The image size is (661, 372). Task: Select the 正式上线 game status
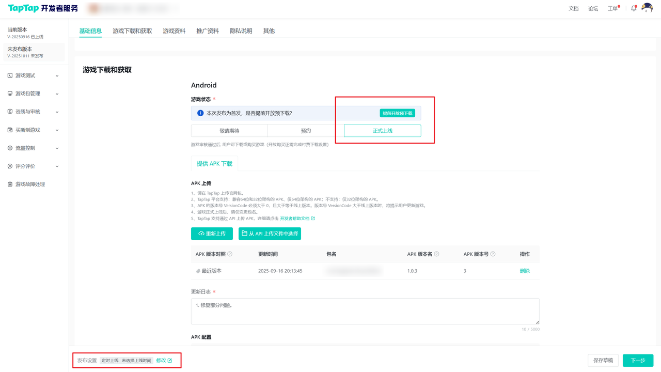click(382, 131)
